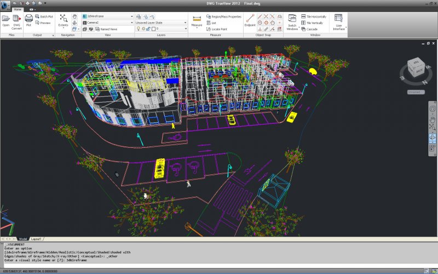Select Pan on the navigation bar

pos(433,119)
